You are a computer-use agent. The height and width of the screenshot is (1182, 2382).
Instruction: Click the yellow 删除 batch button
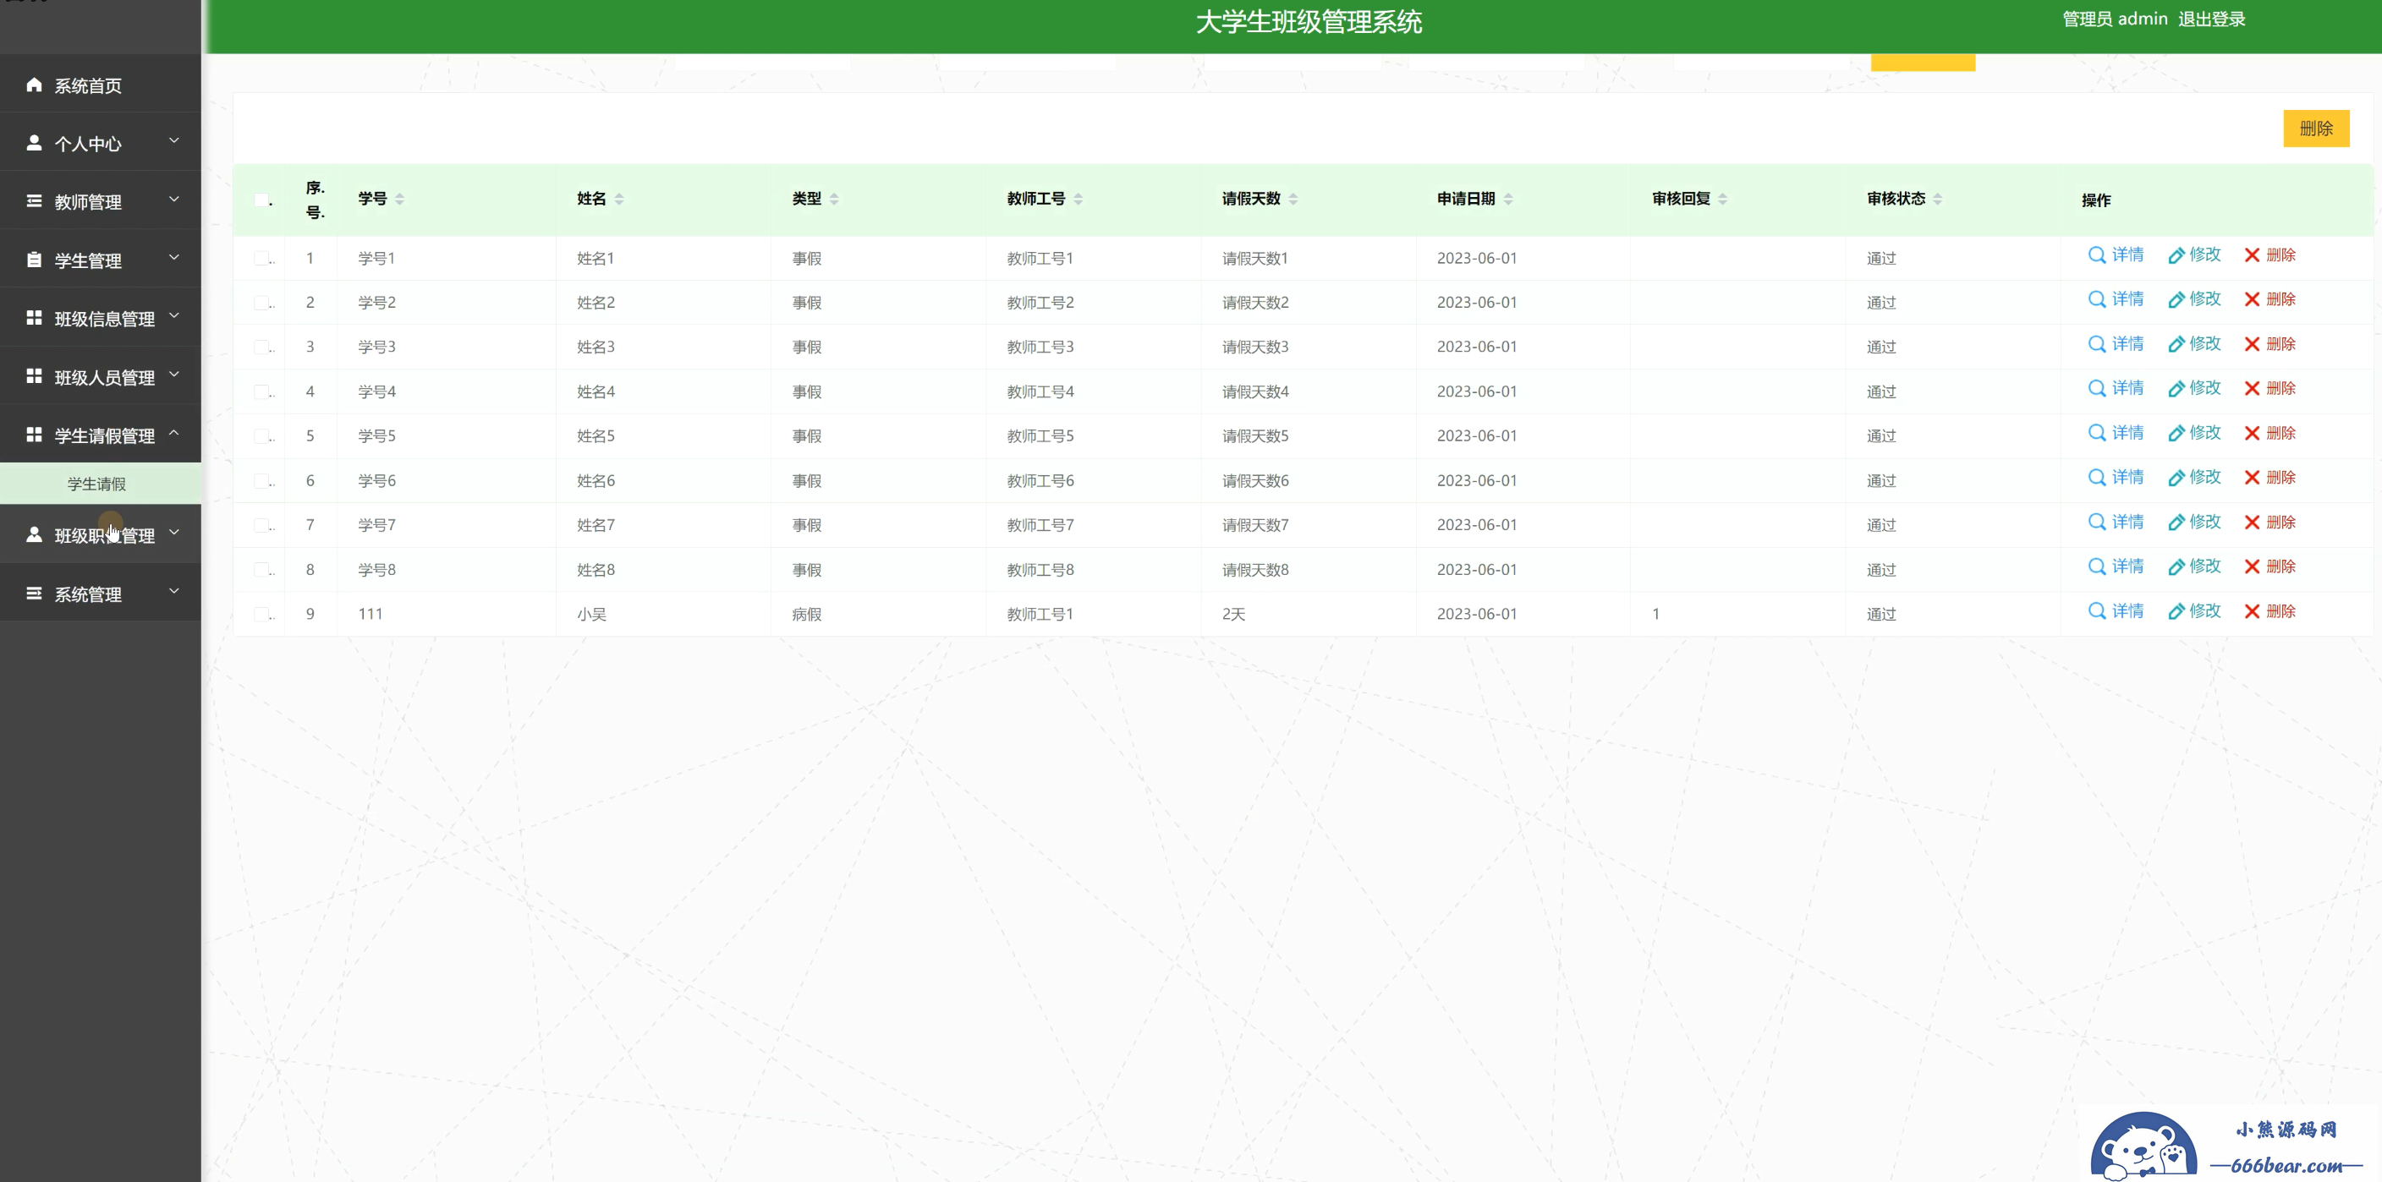point(2315,129)
